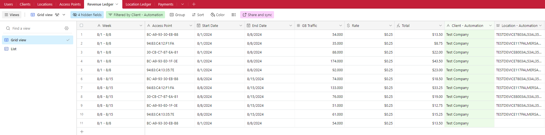Open the Location Ledger tab
545x135 pixels.
[138, 4]
